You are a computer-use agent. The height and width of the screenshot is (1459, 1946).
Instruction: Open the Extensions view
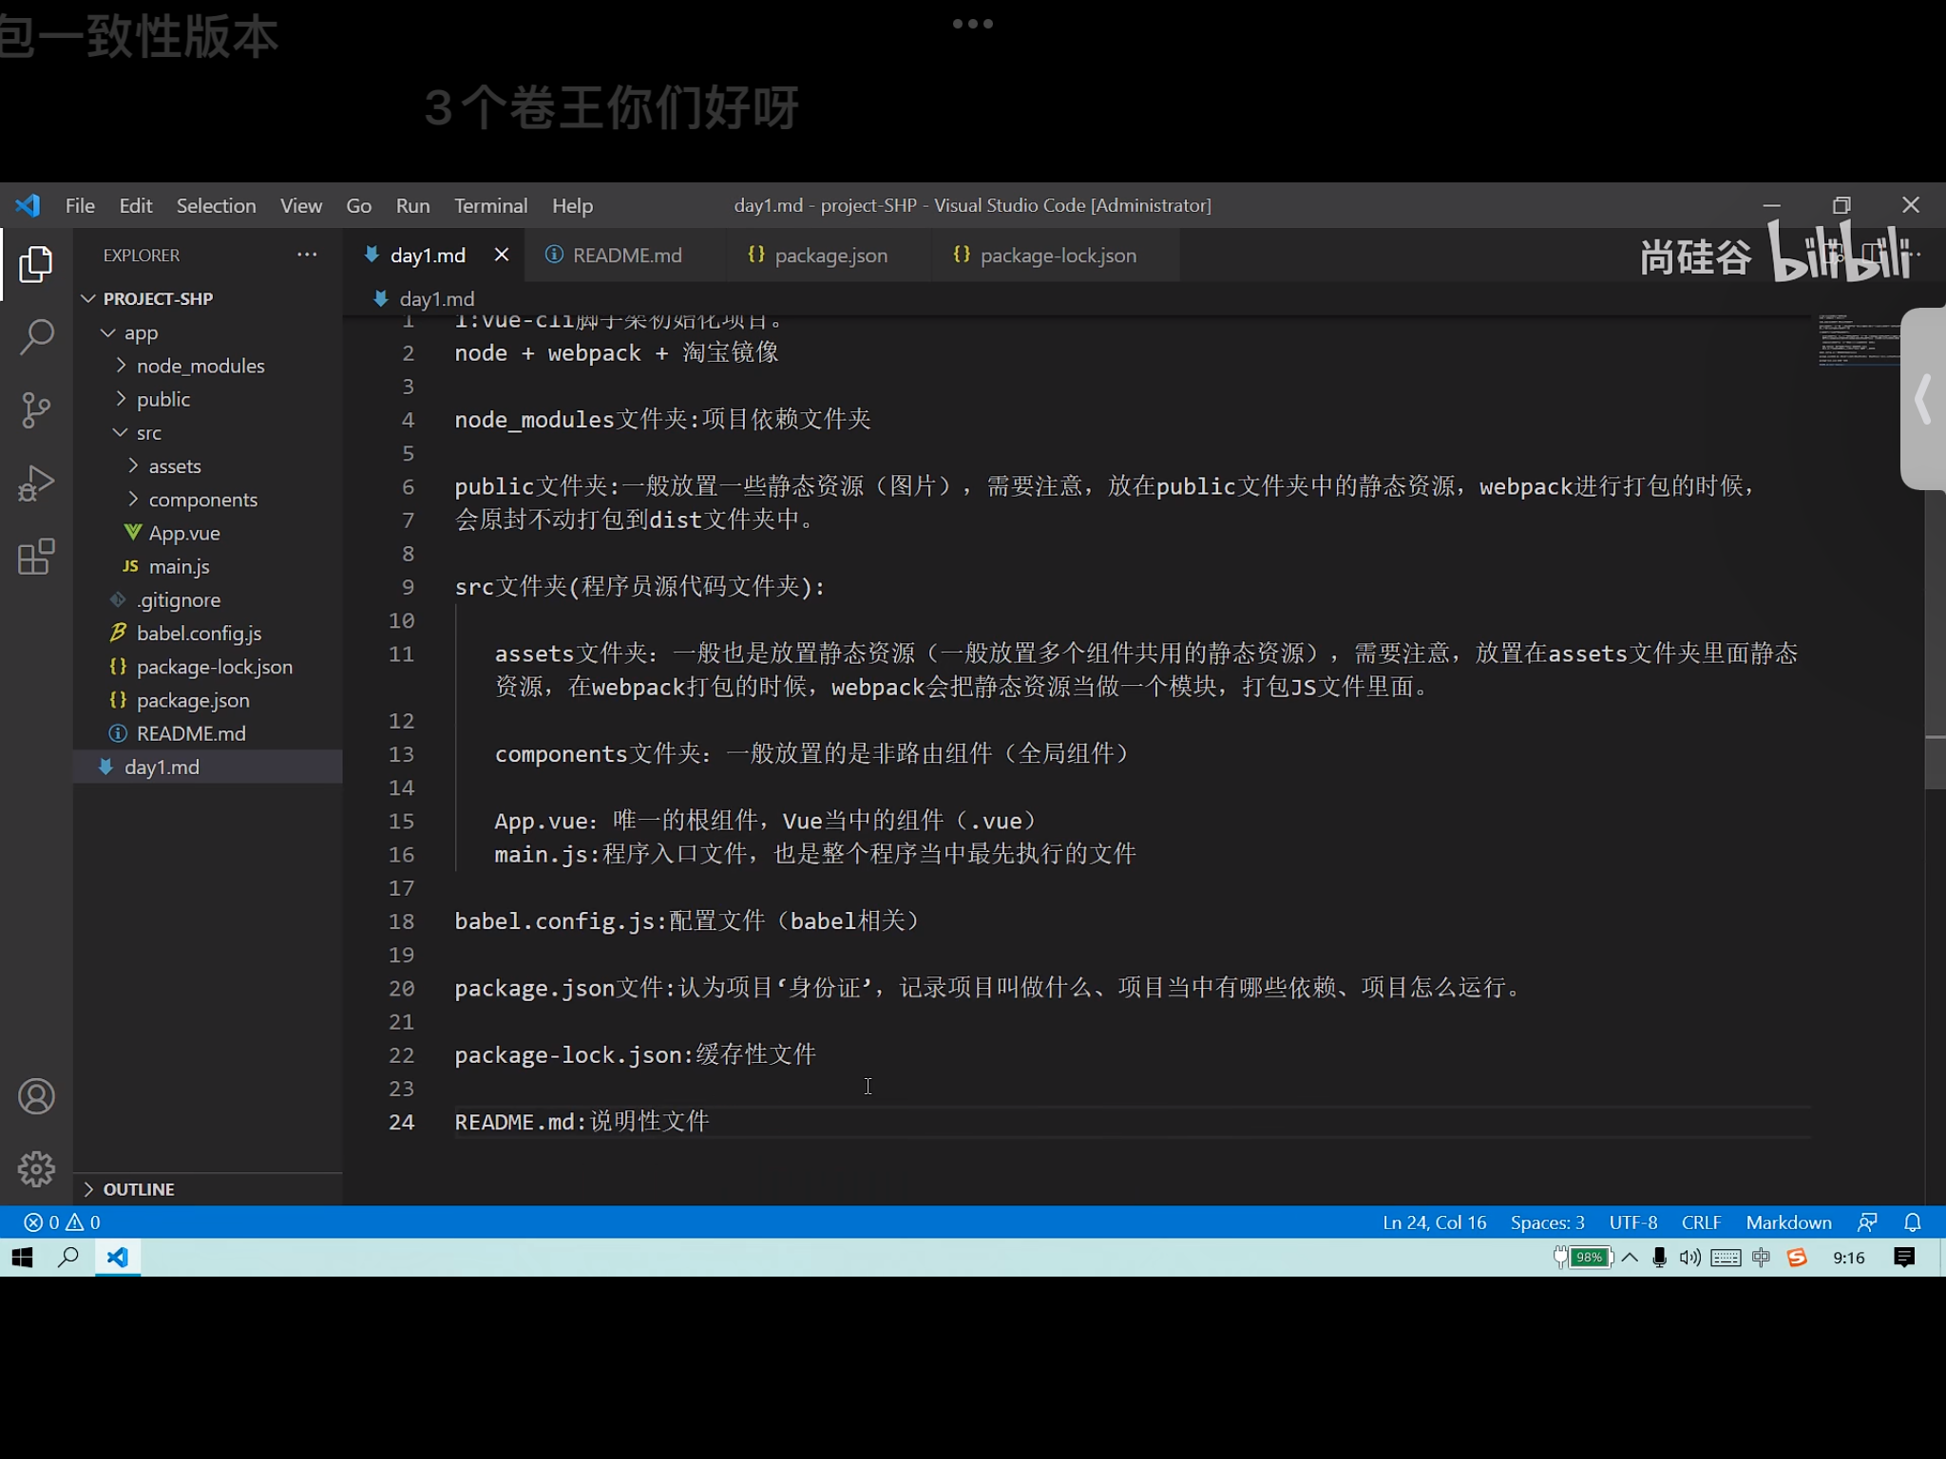[x=36, y=557]
